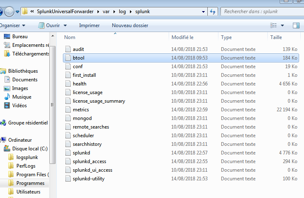The height and width of the screenshot is (198, 304).
Task: Select the remote_searches file icon
Action: coord(68,127)
